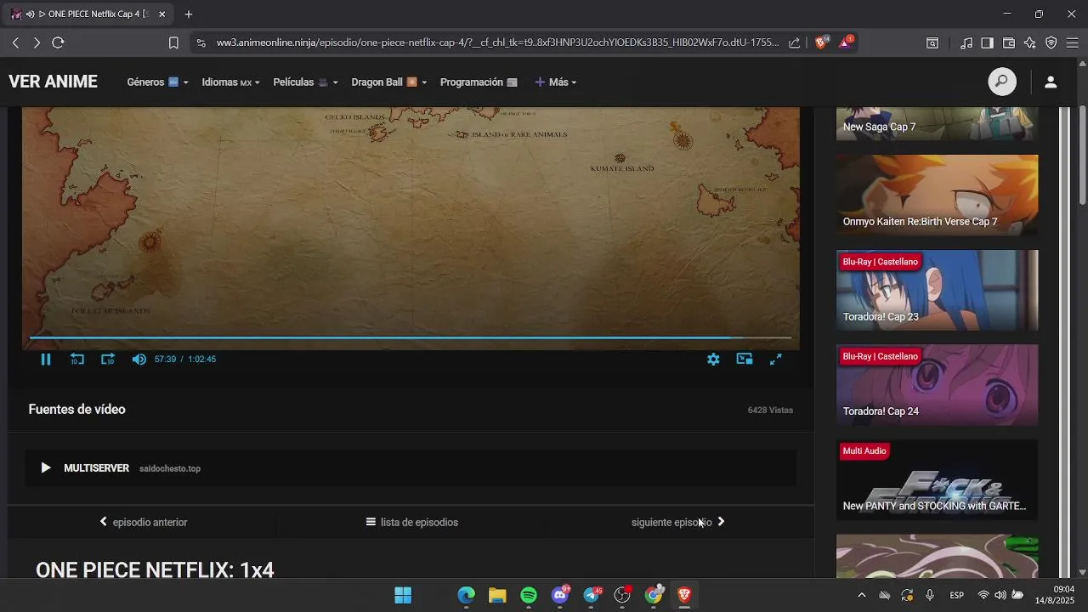This screenshot has height=612, width=1088.
Task: Click the Multi Audio badge
Action: pyautogui.click(x=864, y=450)
